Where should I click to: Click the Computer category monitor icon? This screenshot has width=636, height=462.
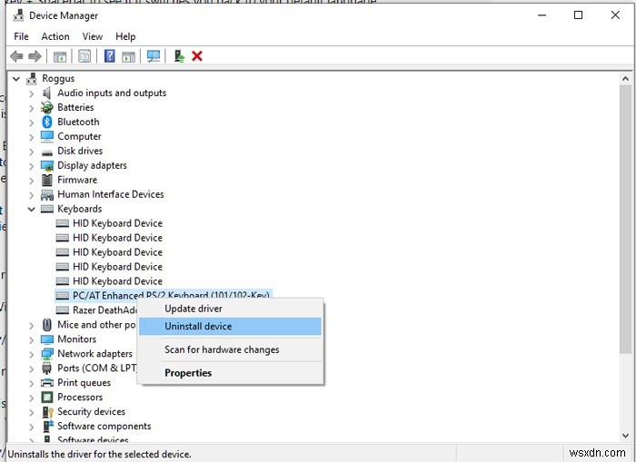[x=47, y=136]
